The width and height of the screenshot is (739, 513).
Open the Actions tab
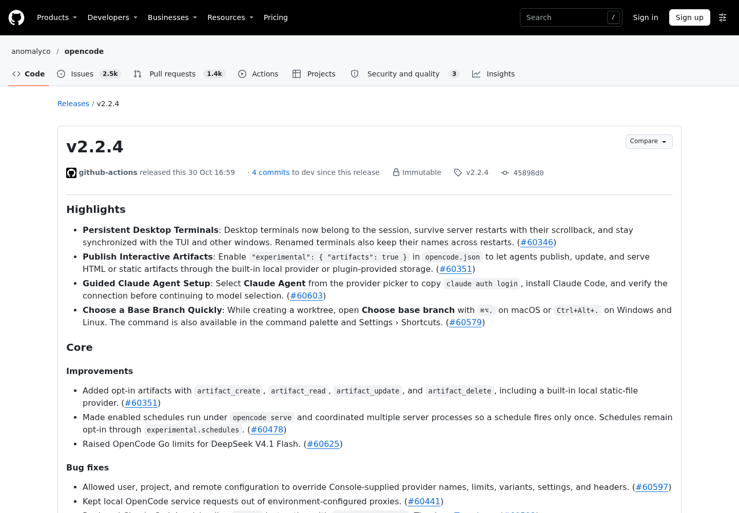click(258, 74)
